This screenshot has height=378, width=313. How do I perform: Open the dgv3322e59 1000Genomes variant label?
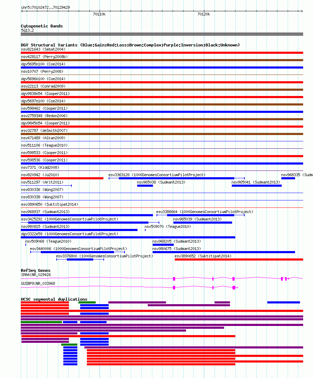(x=70, y=234)
